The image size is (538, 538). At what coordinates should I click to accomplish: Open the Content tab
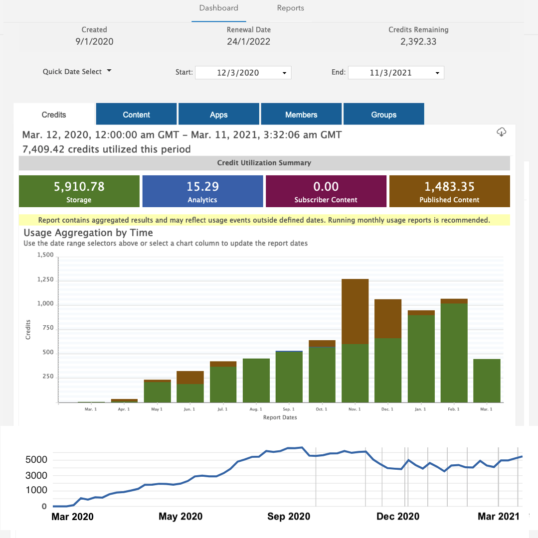[136, 114]
